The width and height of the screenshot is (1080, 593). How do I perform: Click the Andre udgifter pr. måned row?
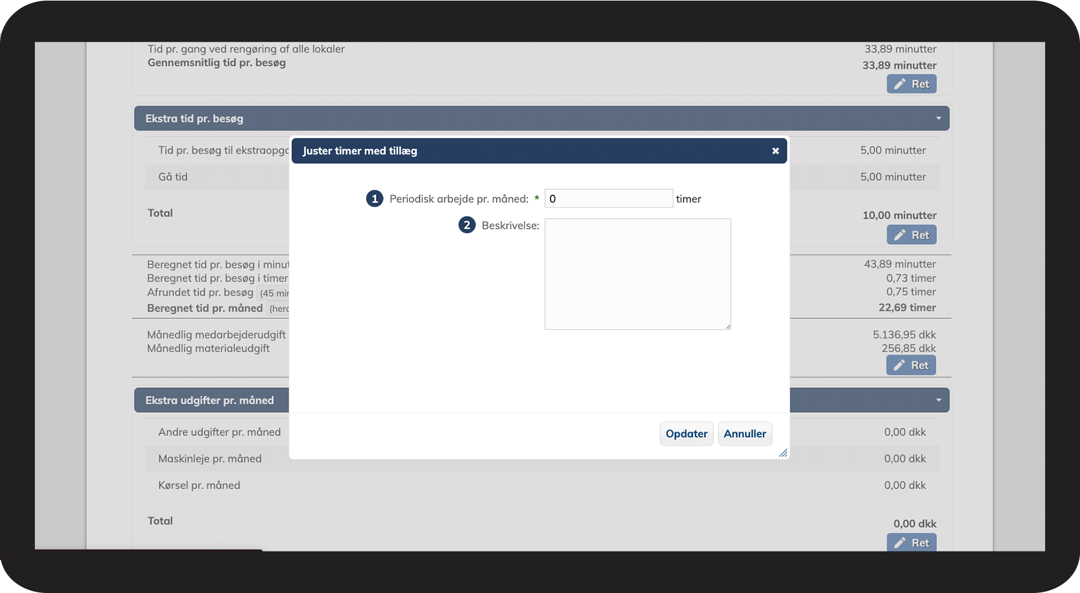click(542, 432)
